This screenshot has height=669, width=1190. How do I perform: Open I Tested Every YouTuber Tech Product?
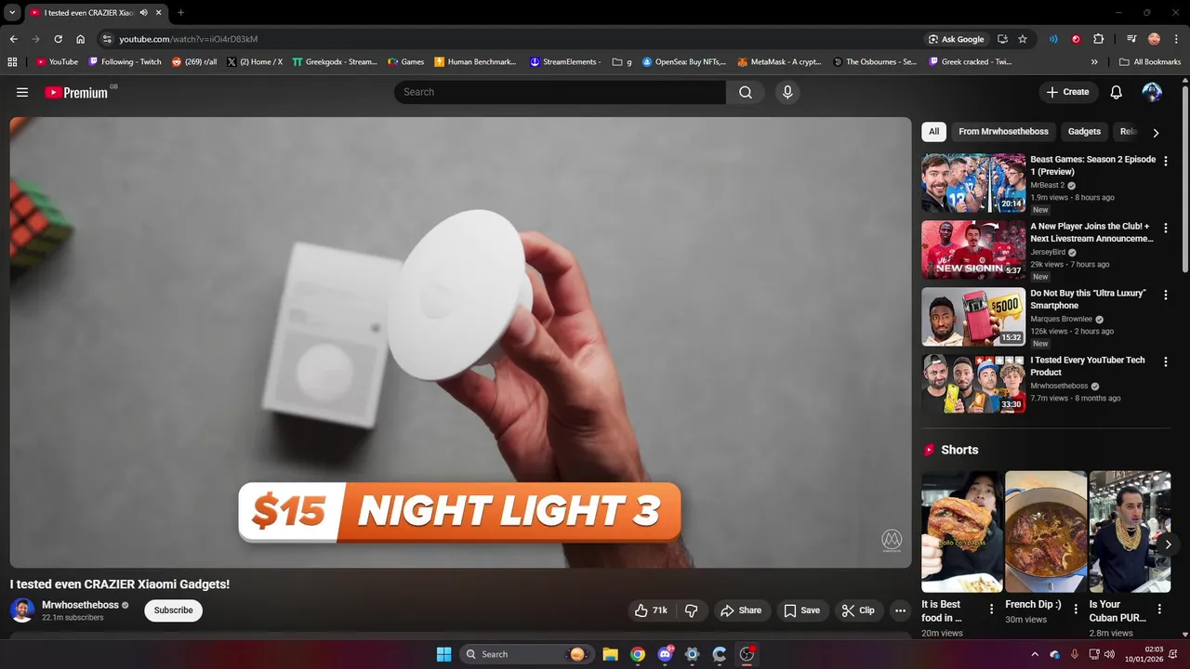pyautogui.click(x=1087, y=366)
